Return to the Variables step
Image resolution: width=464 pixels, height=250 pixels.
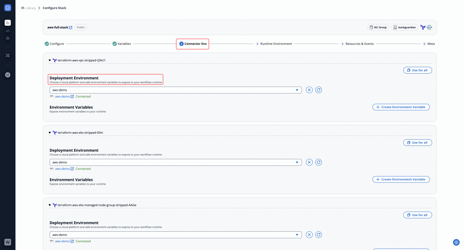click(124, 44)
